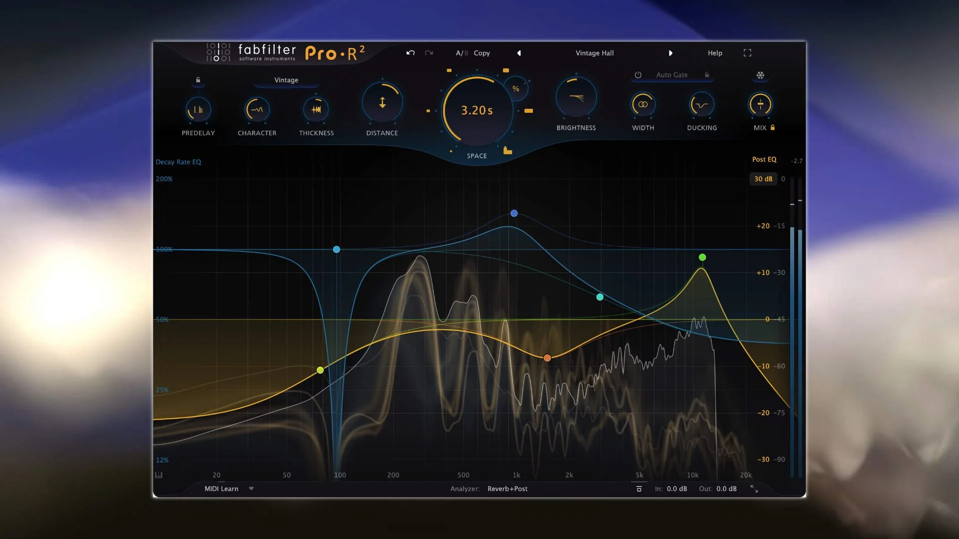This screenshot has height=539, width=959.
Task: Open the MIDI Learn dropdown
Action: tap(229, 489)
